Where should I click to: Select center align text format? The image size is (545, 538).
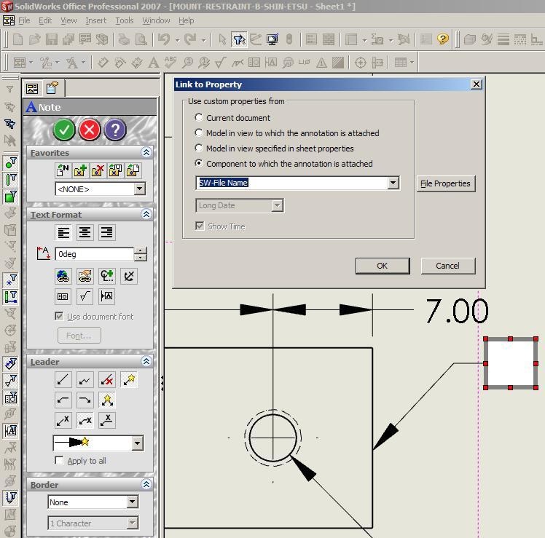point(85,232)
